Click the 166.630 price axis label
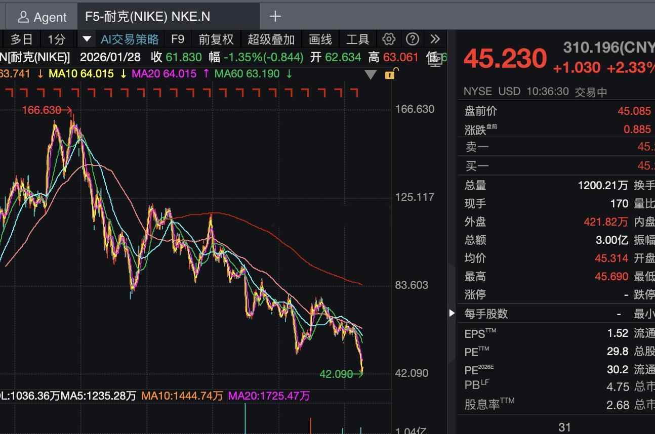The image size is (655, 434). pyautogui.click(x=415, y=109)
